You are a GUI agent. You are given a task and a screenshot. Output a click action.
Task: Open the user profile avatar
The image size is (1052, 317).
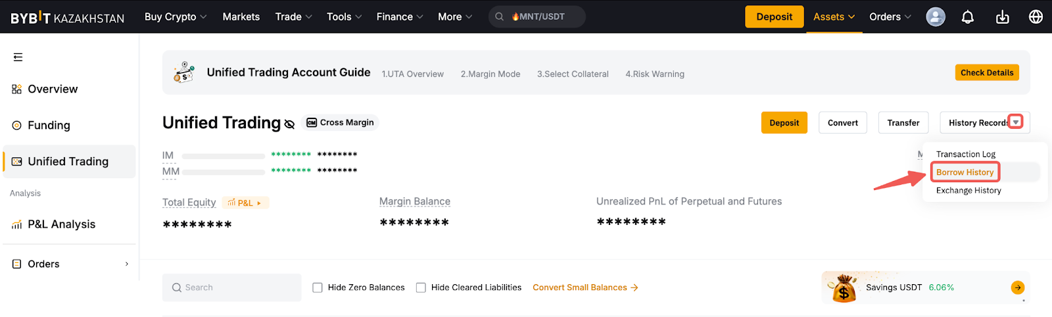point(935,17)
